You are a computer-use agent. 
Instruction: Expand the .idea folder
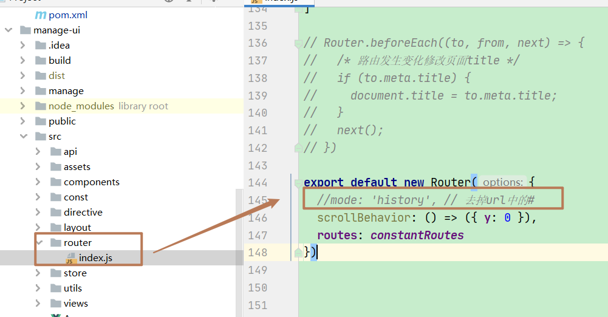[23, 46]
